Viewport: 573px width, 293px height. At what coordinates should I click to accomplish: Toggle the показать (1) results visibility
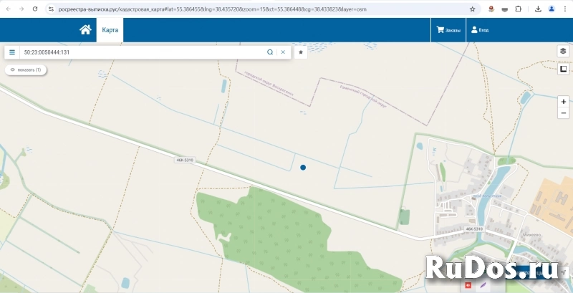coord(26,70)
